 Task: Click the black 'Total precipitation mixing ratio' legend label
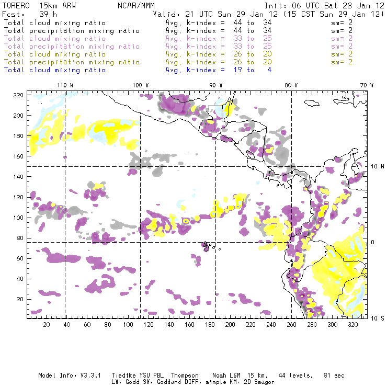[x=72, y=31]
